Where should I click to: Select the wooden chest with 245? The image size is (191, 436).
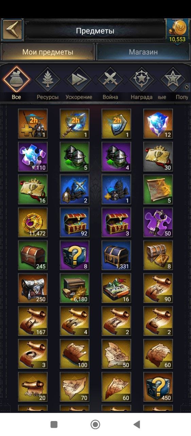[x=33, y=255]
